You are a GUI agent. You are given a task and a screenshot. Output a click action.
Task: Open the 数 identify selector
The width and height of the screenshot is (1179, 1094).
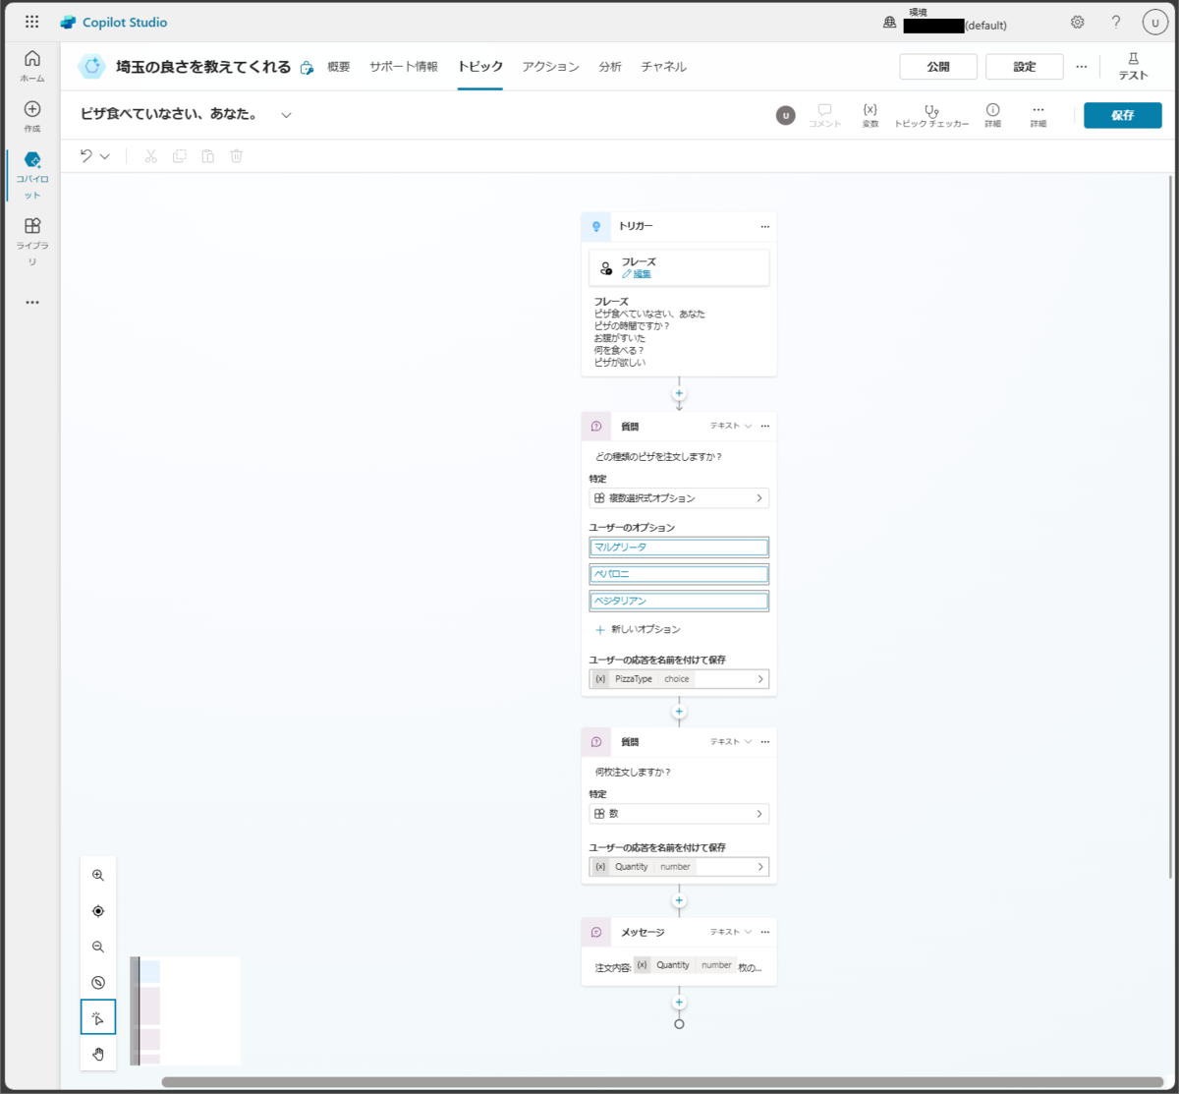tap(679, 814)
